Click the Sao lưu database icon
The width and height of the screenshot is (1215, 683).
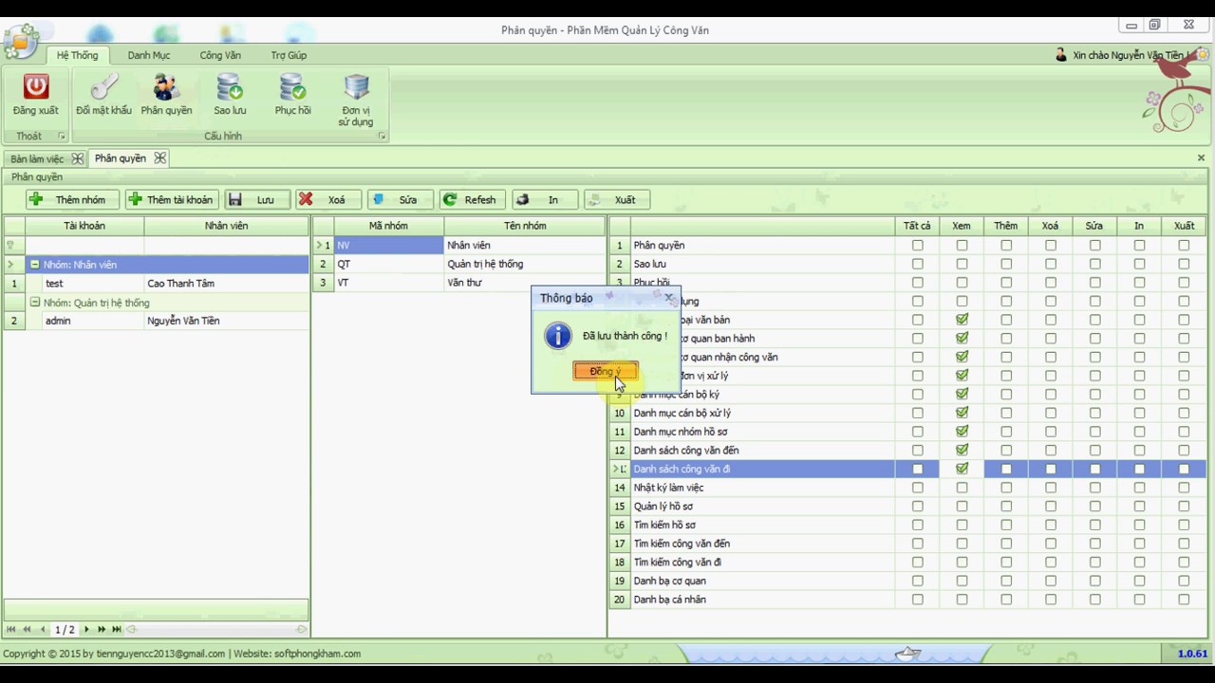click(230, 87)
